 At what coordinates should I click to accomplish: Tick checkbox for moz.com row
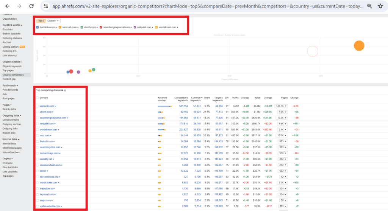pyautogui.click(x=38, y=136)
